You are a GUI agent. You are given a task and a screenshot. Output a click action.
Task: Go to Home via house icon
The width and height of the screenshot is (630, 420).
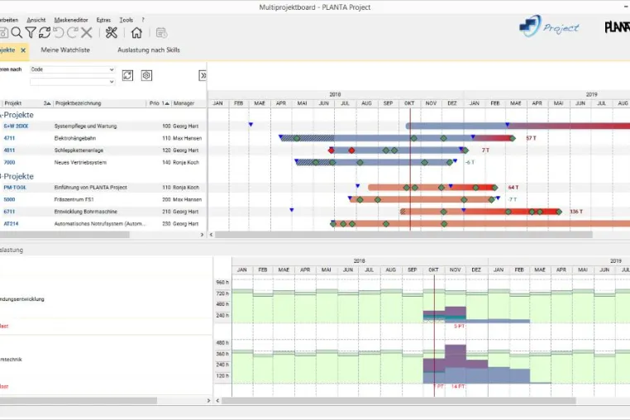click(136, 32)
